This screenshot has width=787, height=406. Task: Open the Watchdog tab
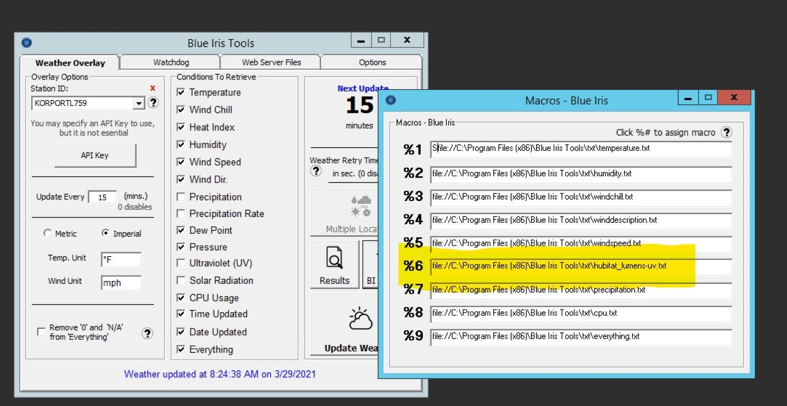coord(171,62)
